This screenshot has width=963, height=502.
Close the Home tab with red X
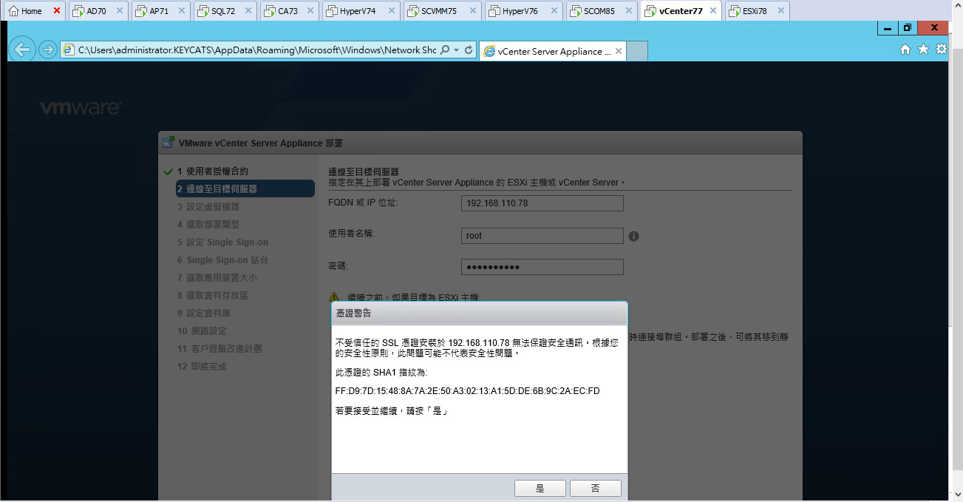coord(57,11)
